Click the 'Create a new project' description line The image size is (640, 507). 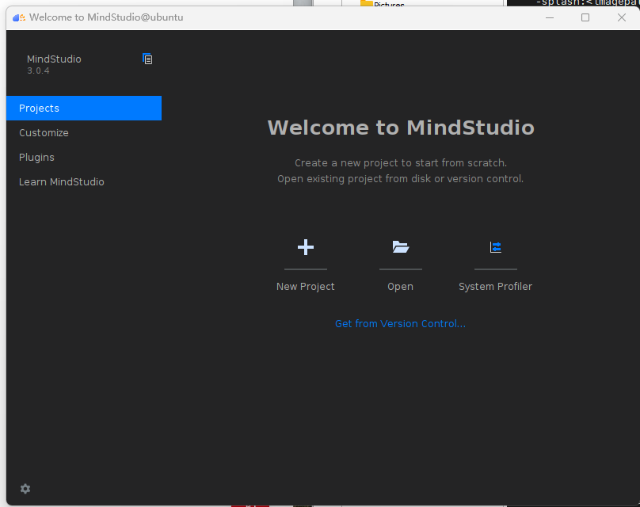point(401,163)
